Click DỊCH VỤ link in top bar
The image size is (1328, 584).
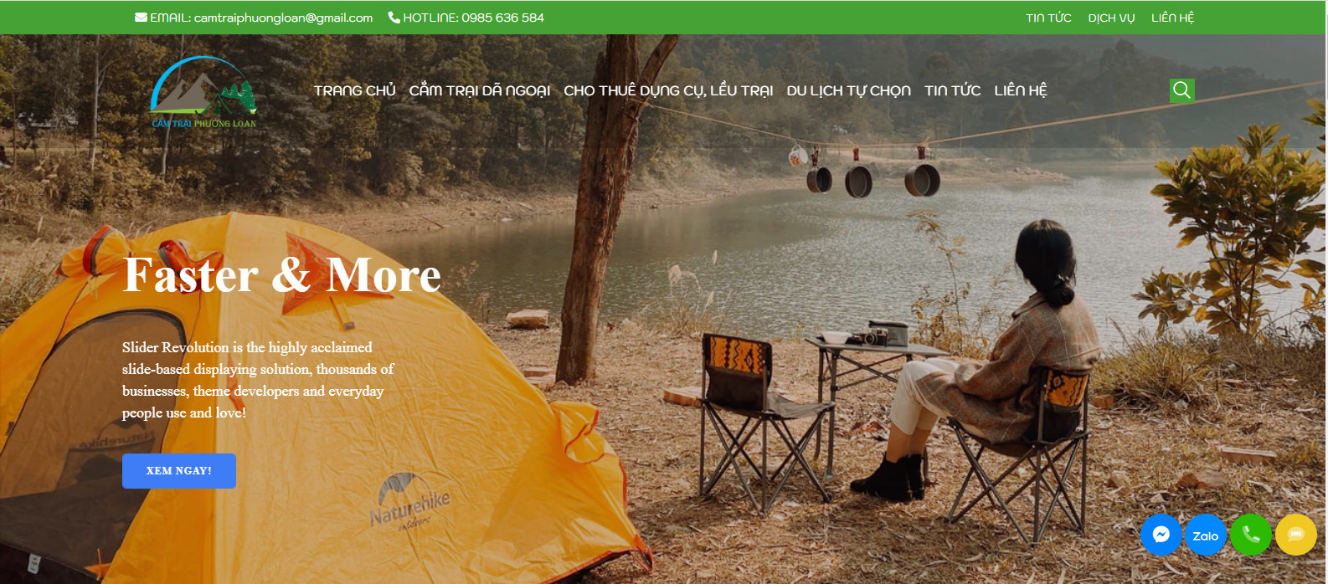point(1111,18)
